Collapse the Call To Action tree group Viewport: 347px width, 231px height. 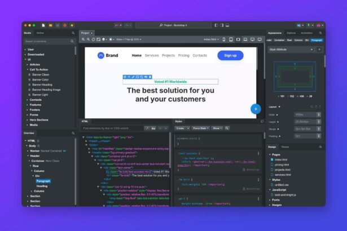[x=28, y=69]
